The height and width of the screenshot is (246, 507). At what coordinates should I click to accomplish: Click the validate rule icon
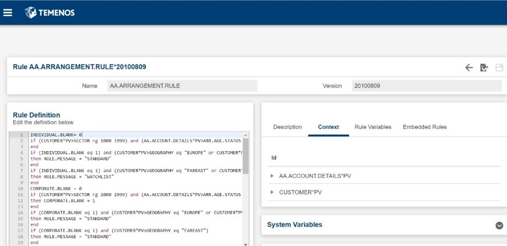[484, 67]
